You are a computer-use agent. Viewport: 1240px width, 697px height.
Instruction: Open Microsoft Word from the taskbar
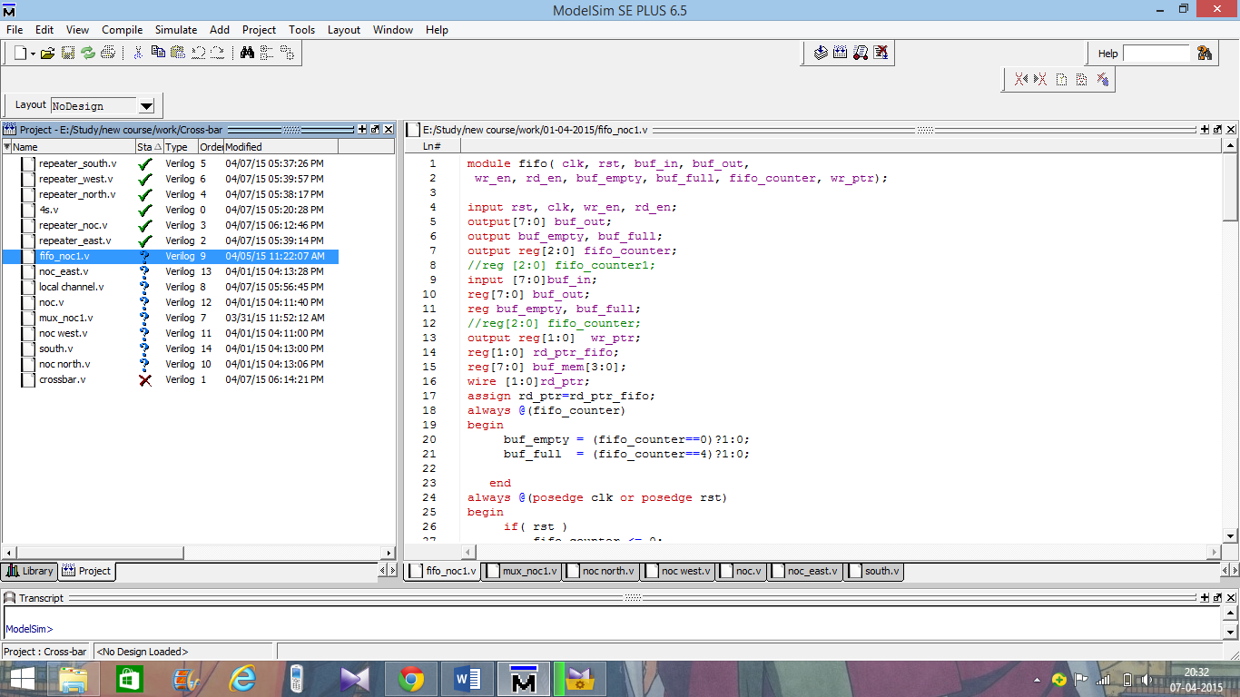[x=467, y=679]
